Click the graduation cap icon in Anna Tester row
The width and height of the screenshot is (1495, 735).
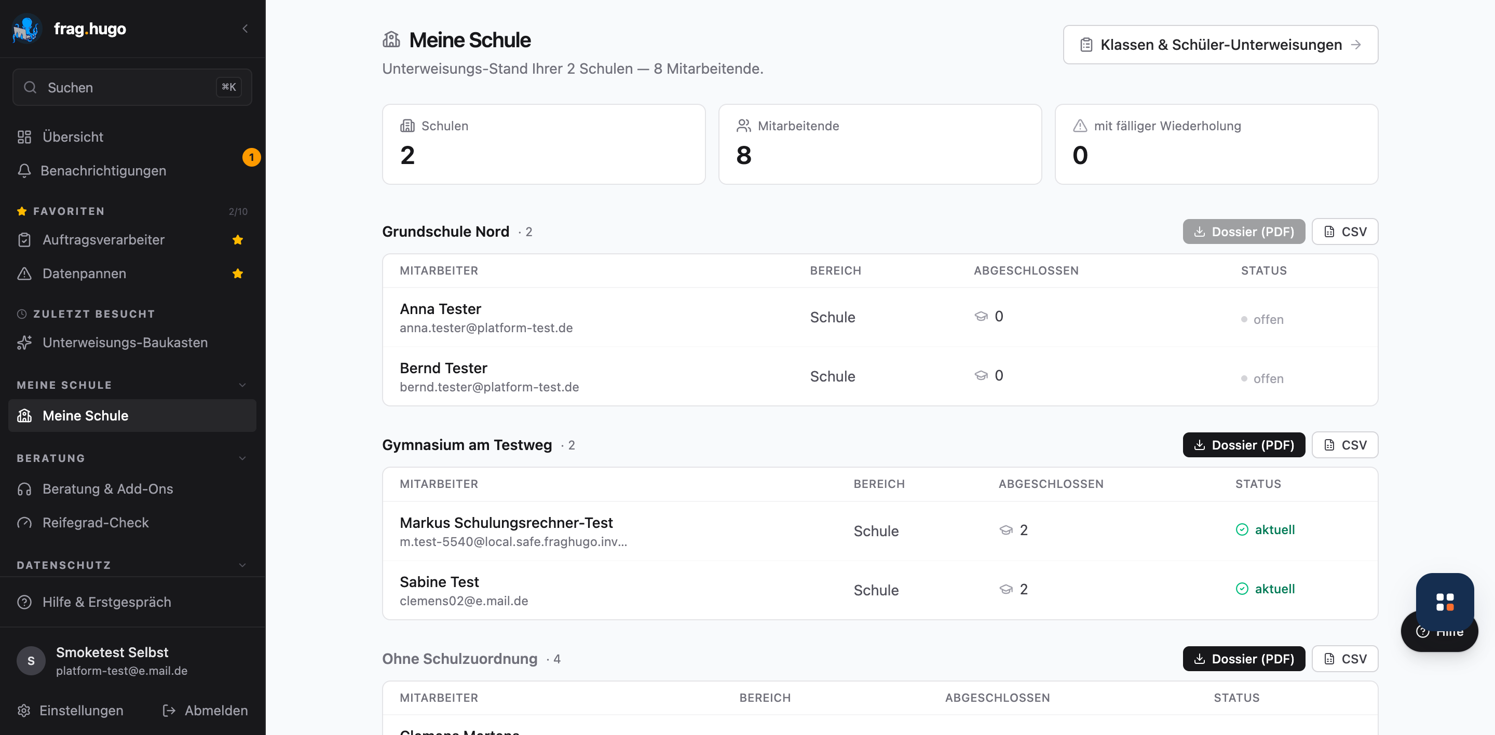point(981,316)
